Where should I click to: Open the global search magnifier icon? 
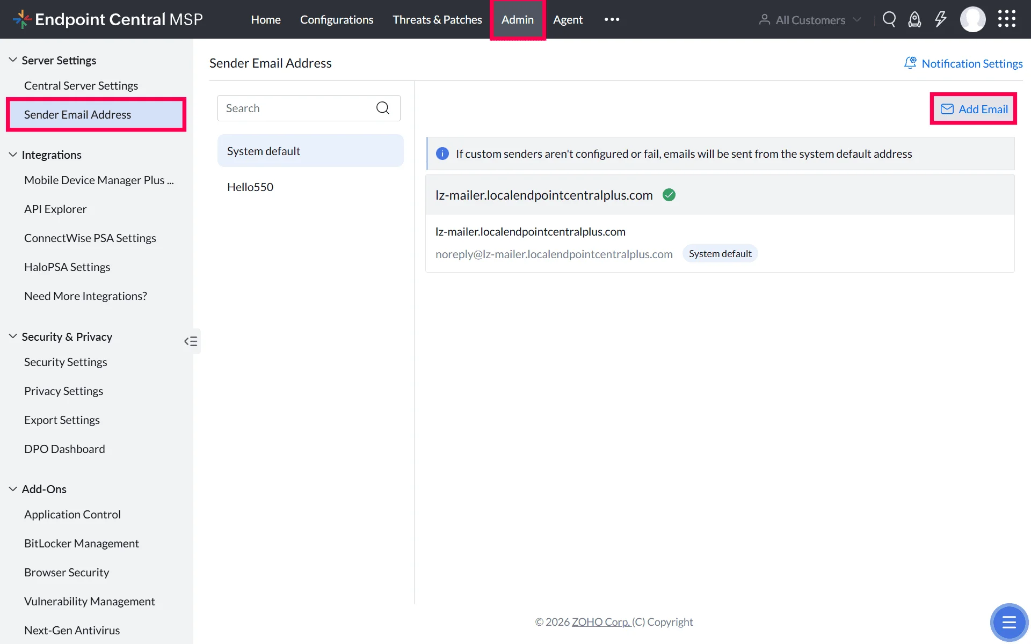(x=889, y=19)
